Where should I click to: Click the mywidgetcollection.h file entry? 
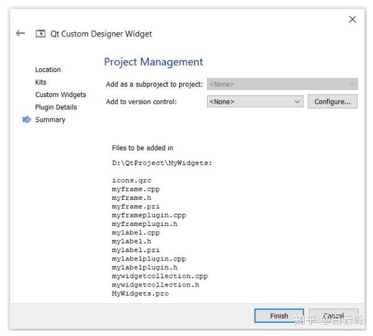(x=155, y=284)
